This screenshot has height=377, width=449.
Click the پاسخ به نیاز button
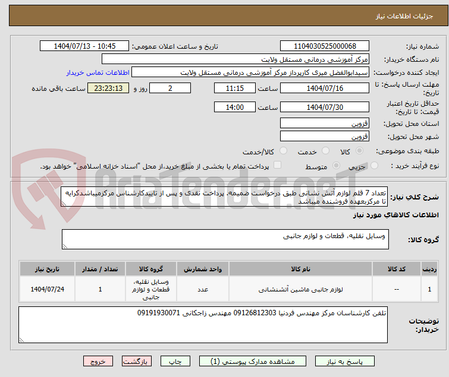tap(344, 362)
